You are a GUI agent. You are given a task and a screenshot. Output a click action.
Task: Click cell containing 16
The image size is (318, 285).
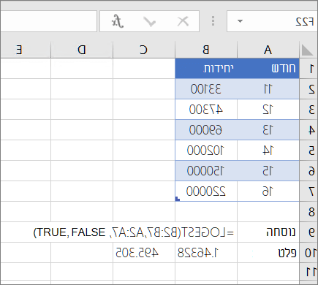[x=268, y=191]
